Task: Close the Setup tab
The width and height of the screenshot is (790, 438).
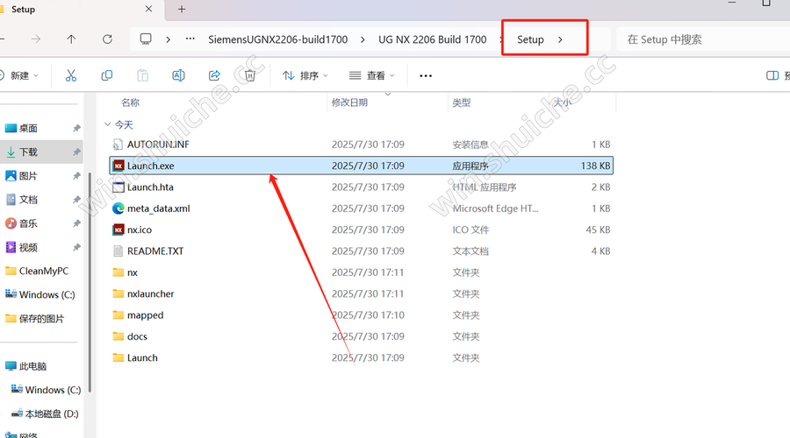Action: tap(148, 9)
